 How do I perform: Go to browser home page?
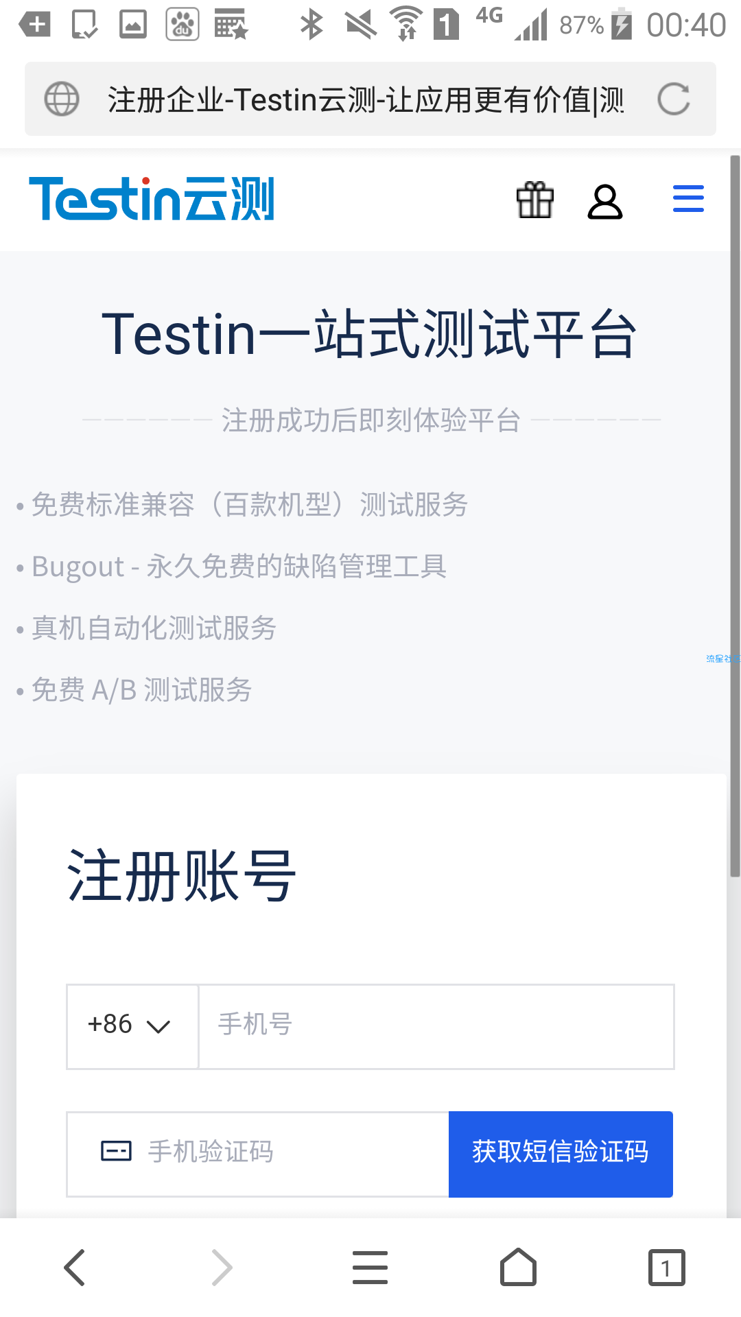tap(519, 1267)
